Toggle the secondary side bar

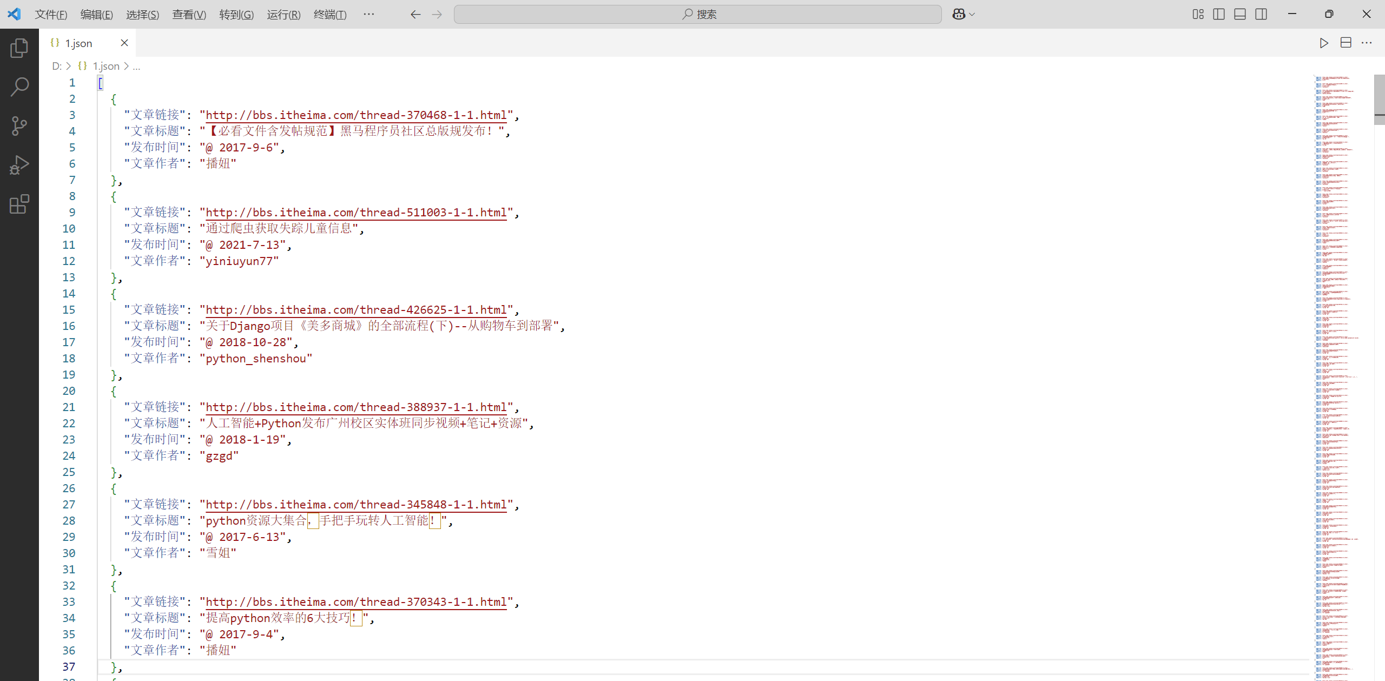pyautogui.click(x=1261, y=14)
